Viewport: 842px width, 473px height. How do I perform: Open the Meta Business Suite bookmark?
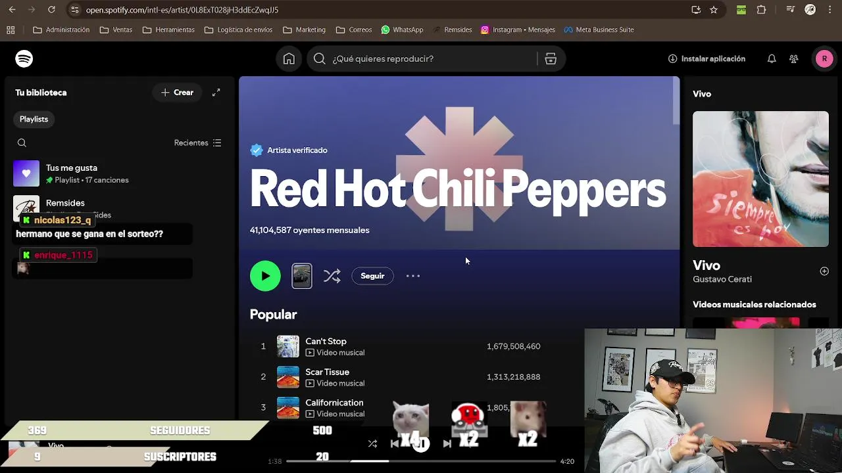(599, 30)
